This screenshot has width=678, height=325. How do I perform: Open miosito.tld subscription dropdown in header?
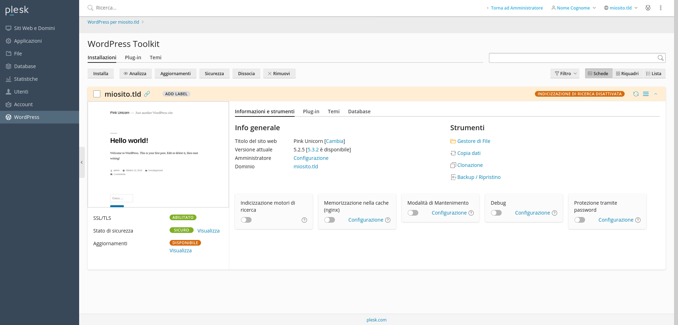[x=621, y=8]
